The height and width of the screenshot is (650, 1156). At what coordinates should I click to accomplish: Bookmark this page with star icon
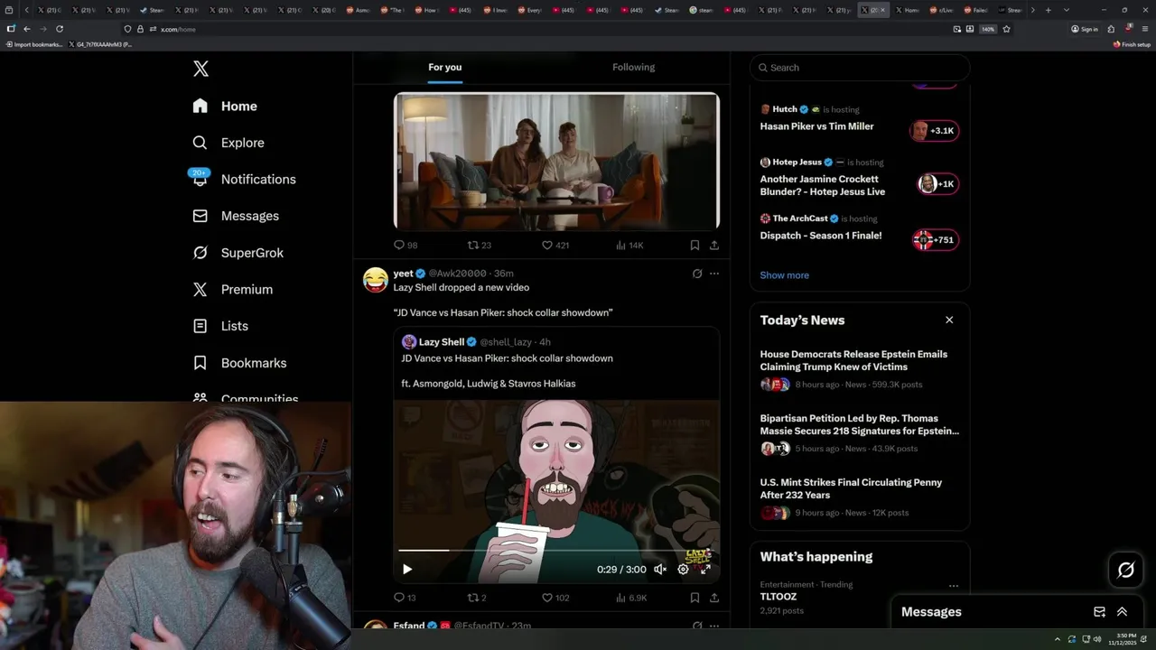tap(1006, 29)
